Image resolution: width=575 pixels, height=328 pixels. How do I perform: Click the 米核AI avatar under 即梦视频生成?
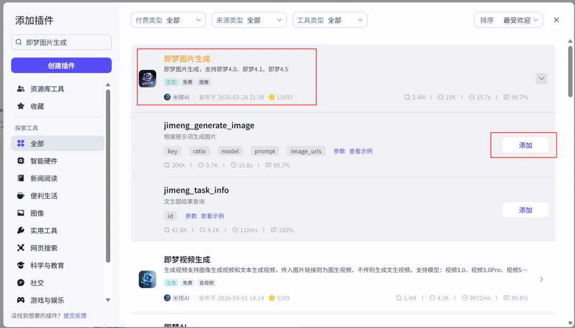[x=167, y=298]
